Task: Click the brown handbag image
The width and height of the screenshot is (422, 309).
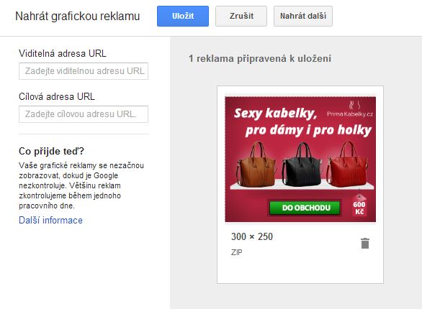Action: point(256,165)
